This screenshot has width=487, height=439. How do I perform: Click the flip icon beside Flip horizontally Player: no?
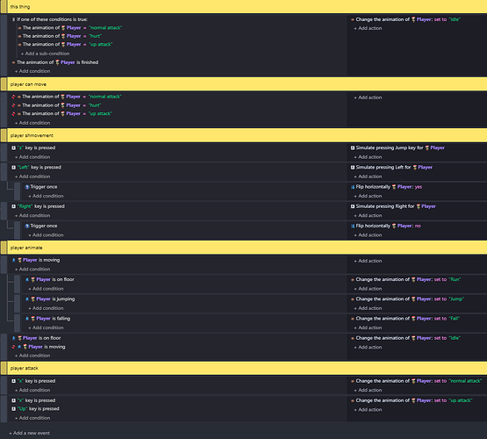[x=353, y=226]
